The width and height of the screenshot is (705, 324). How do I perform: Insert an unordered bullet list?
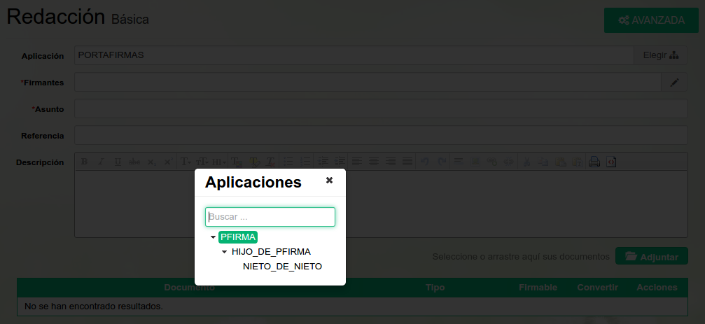pyautogui.click(x=288, y=162)
